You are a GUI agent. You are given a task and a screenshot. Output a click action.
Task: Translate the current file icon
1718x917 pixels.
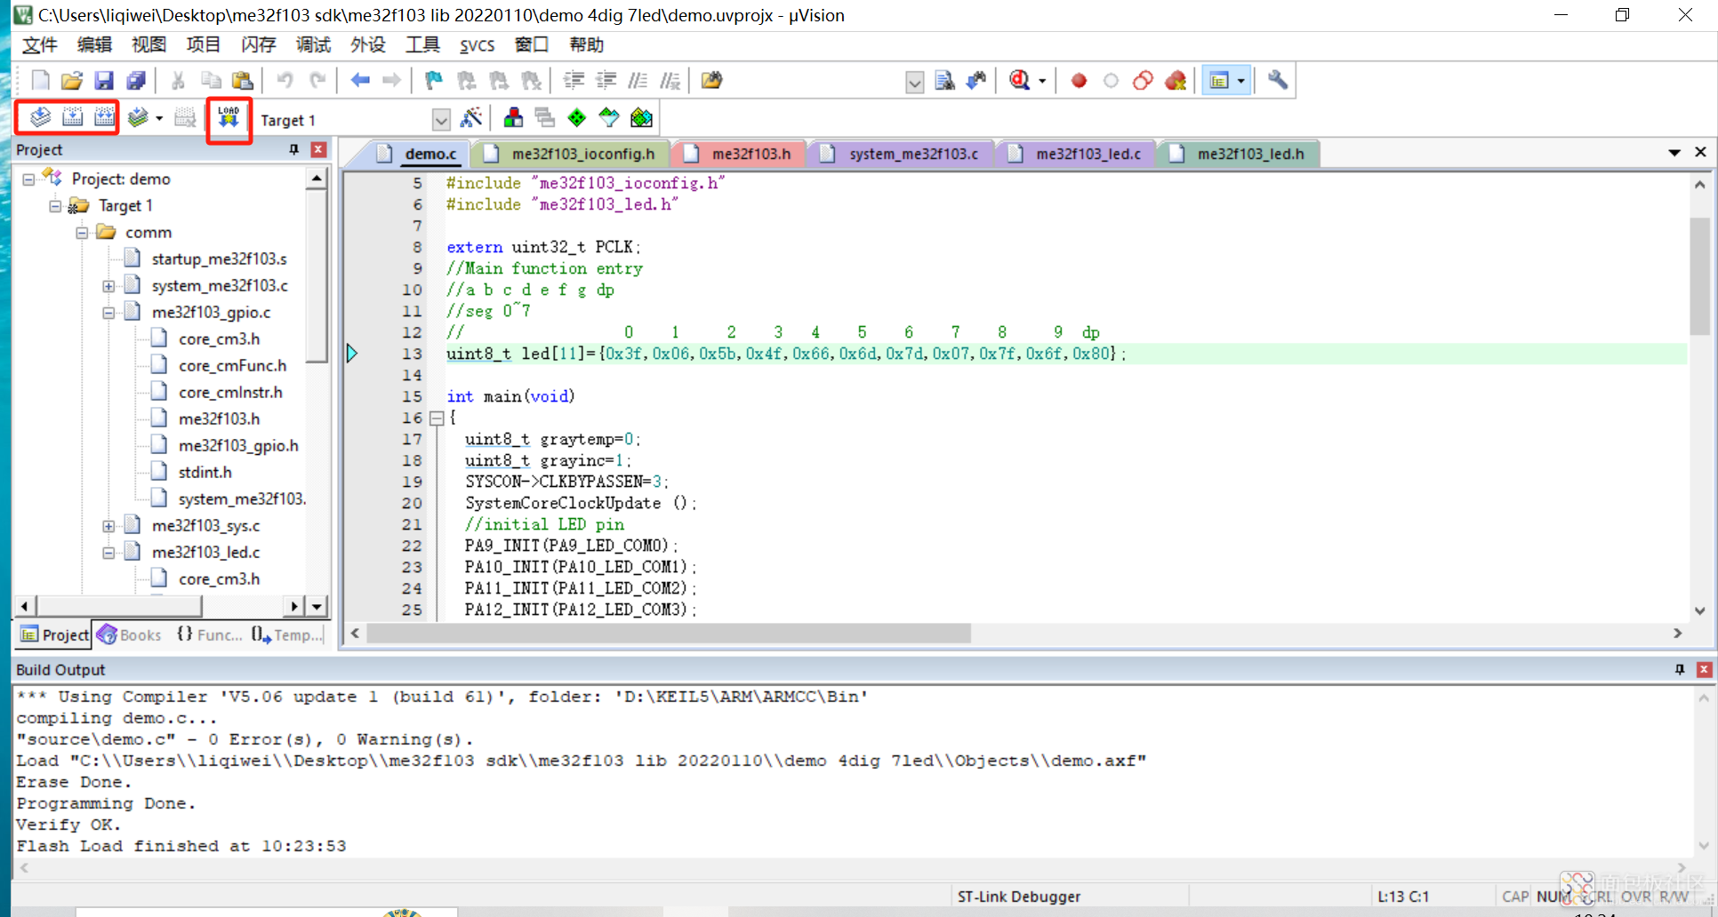(40, 117)
